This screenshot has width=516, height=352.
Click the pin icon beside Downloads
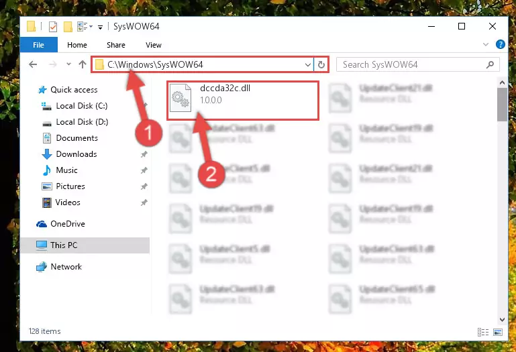[x=144, y=154]
